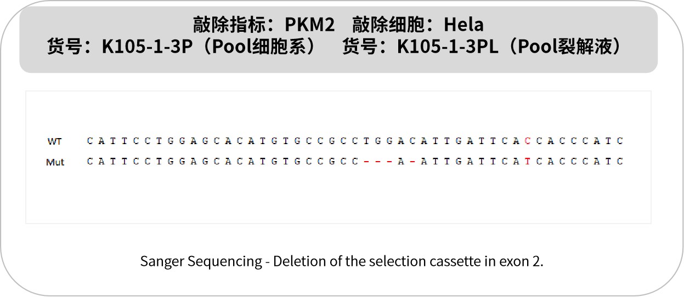Screen dimensions: 684x297
Task: Select the Mut row label
Action: pyautogui.click(x=55, y=162)
